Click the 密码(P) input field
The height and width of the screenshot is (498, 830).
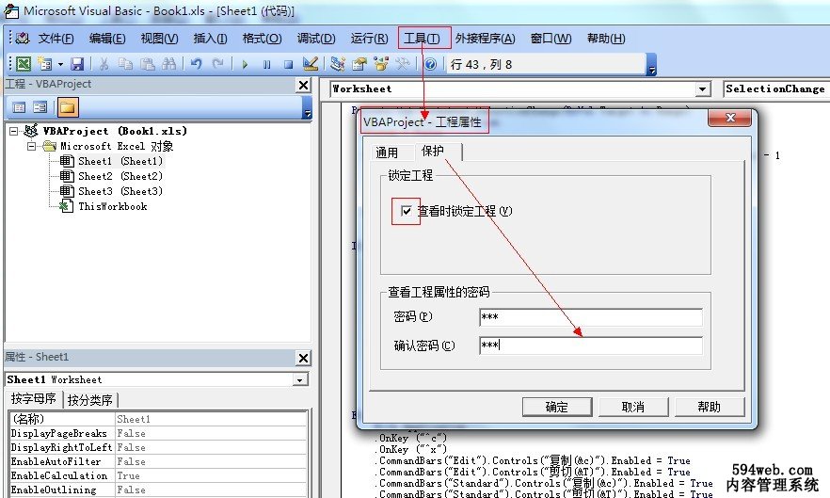click(x=591, y=317)
